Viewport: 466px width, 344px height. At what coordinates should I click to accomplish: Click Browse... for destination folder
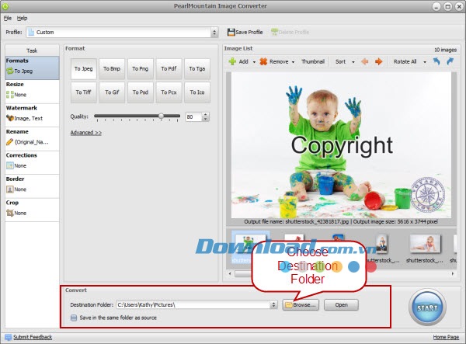pos(301,305)
